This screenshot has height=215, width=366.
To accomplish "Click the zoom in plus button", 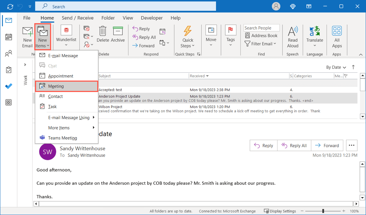I will pos(344,211).
